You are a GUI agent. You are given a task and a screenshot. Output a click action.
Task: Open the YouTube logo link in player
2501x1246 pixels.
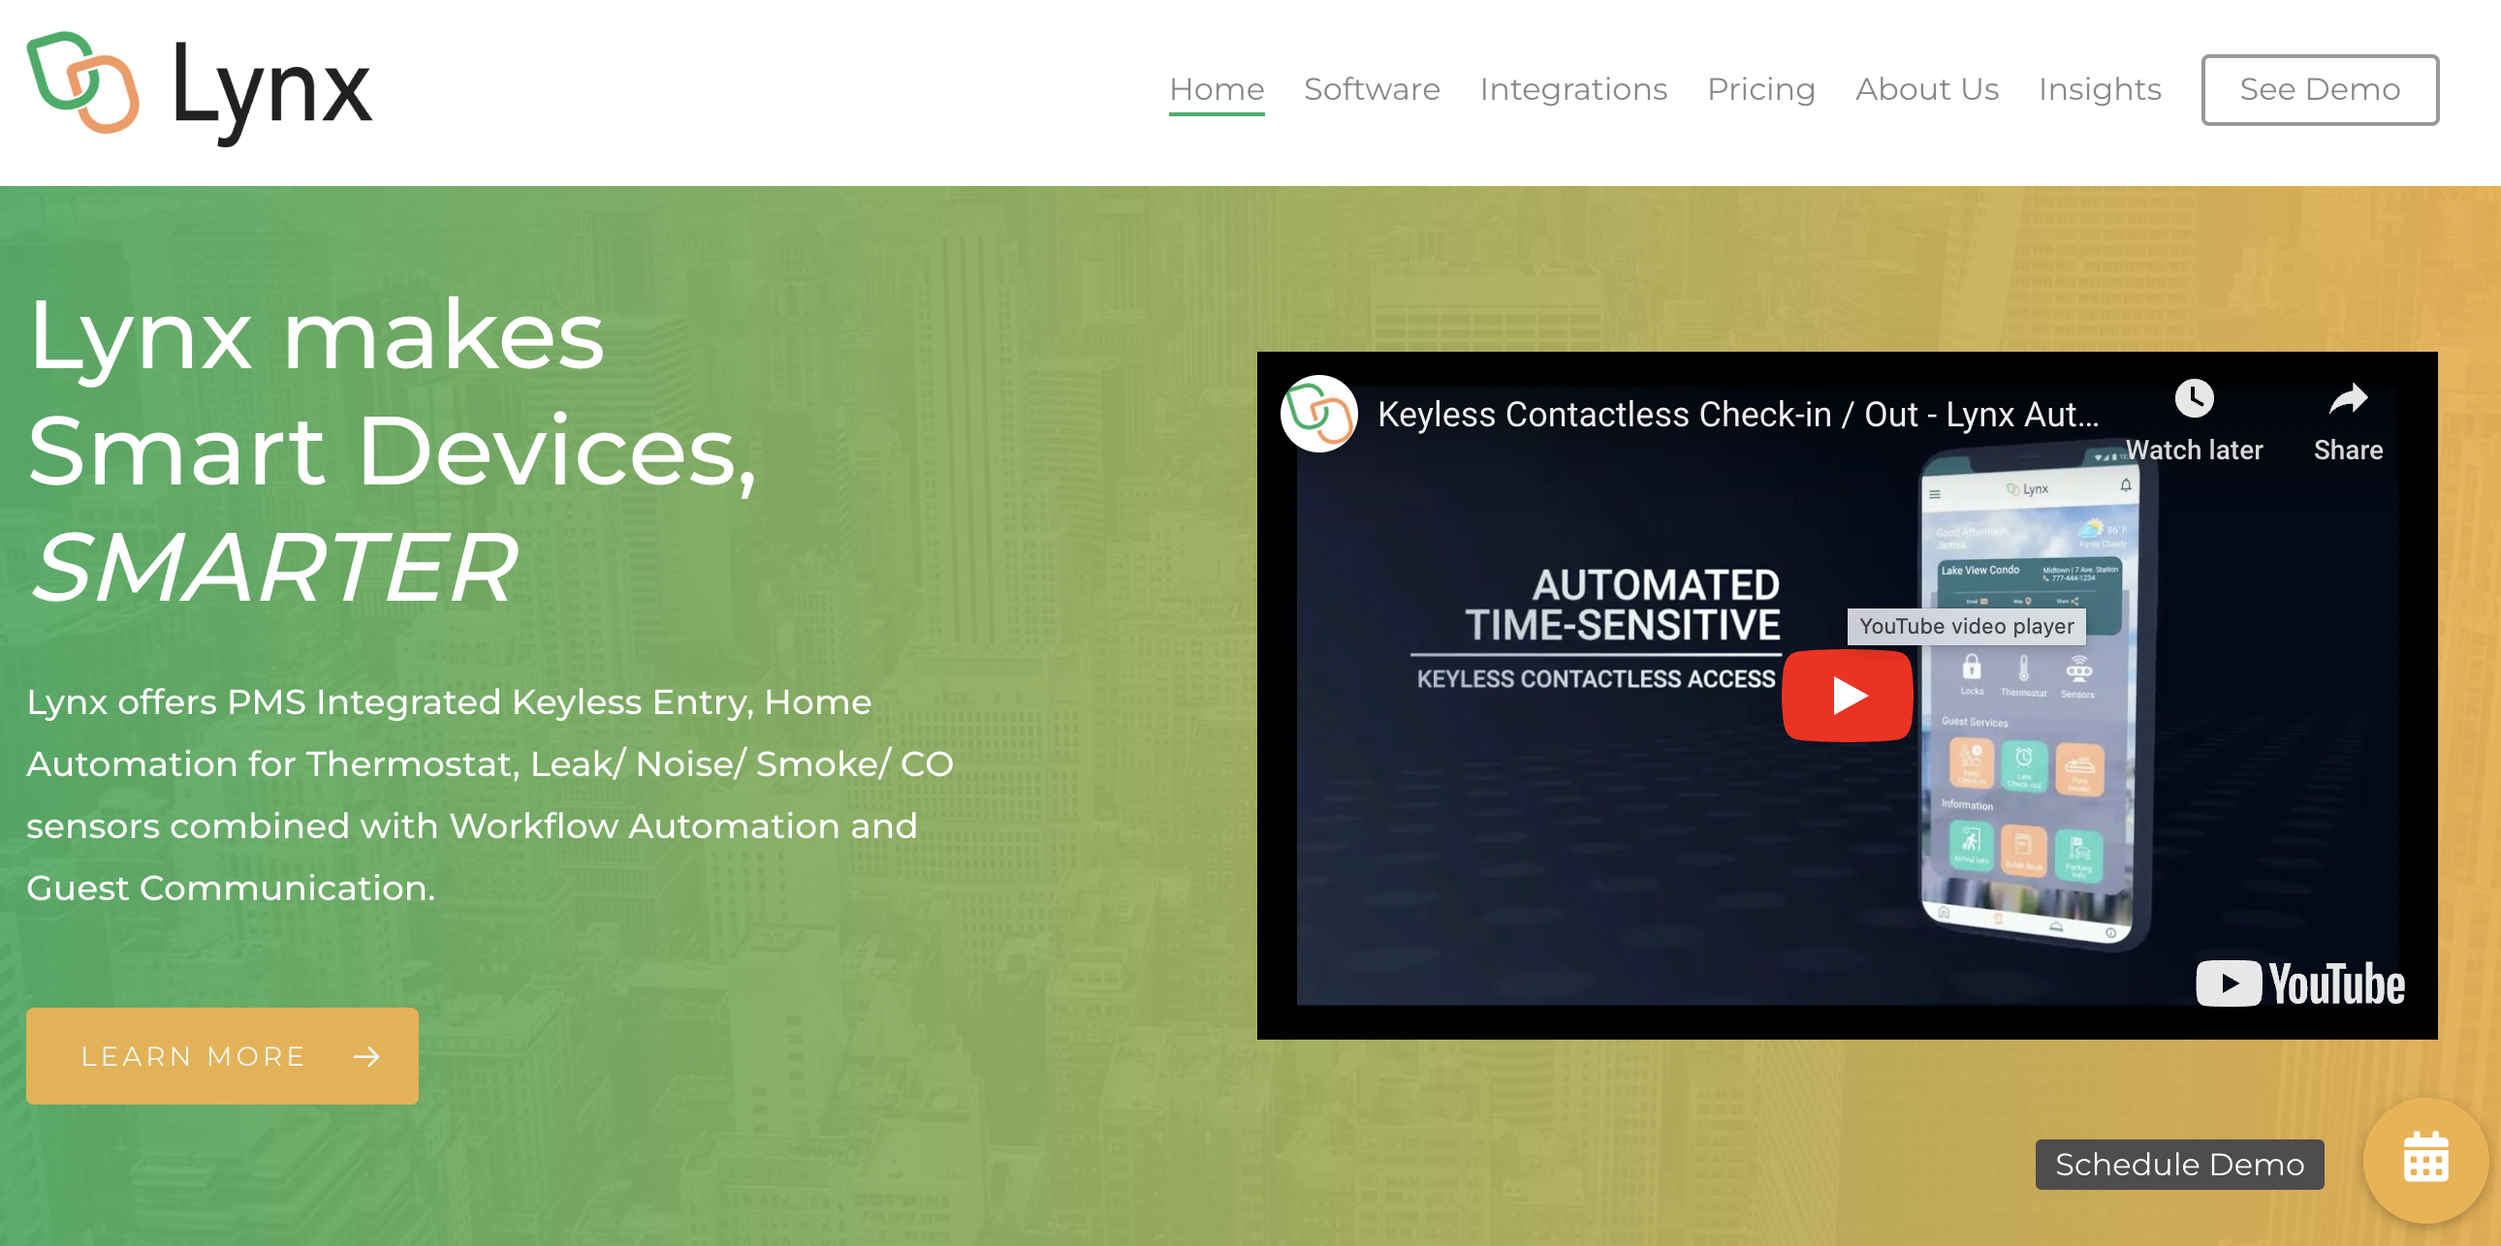(2300, 983)
